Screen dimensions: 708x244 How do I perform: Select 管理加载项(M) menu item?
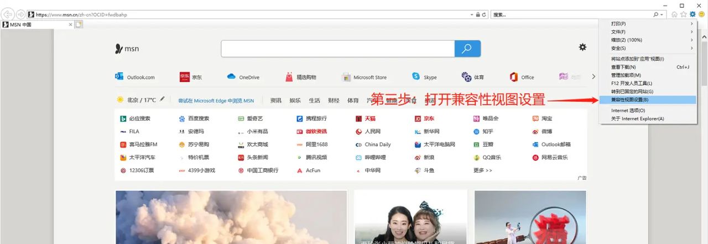[648, 75]
